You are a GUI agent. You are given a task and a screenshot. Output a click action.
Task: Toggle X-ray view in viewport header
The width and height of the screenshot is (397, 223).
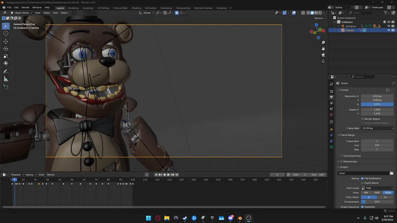(303, 13)
